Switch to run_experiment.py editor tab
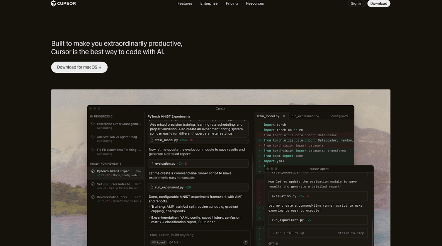The width and height of the screenshot is (442, 246). (x=305, y=116)
